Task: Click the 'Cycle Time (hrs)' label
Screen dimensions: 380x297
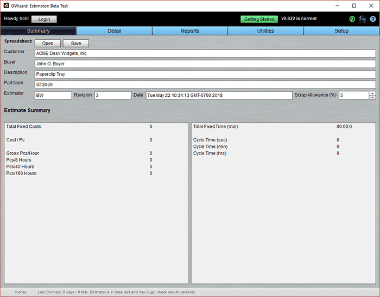Action: point(210,153)
